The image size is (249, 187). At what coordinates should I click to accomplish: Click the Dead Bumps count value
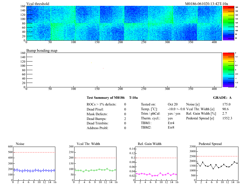[125, 119]
